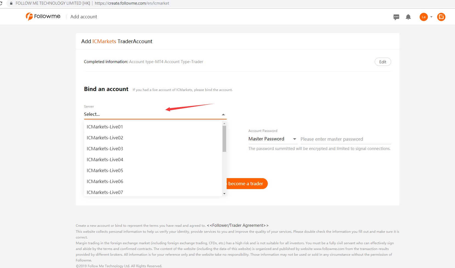Click the ICMarkets text in heading

(104, 41)
